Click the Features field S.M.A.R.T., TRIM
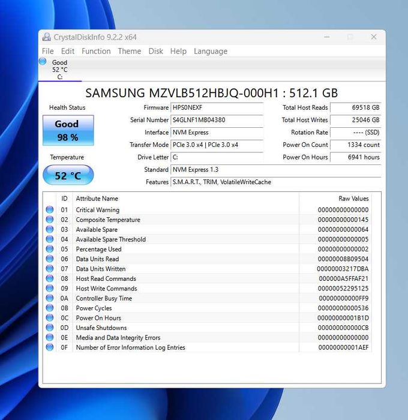This screenshot has height=420, width=408. tap(276, 182)
